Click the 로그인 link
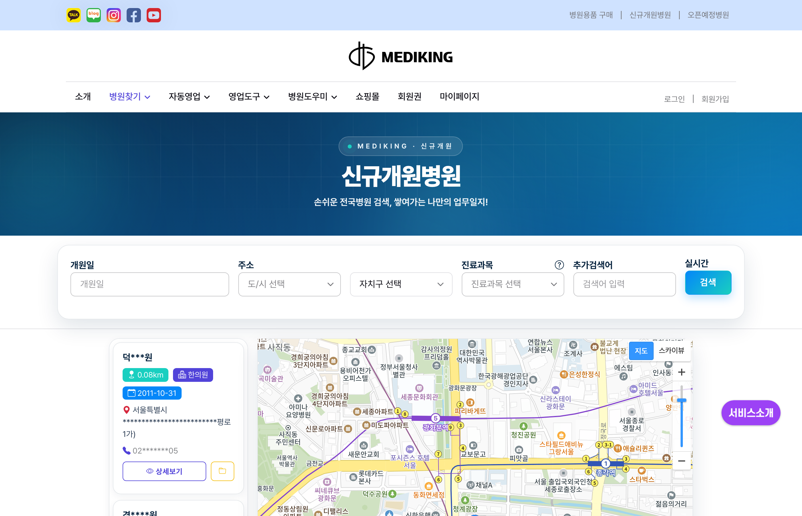802x516 pixels. (x=674, y=99)
